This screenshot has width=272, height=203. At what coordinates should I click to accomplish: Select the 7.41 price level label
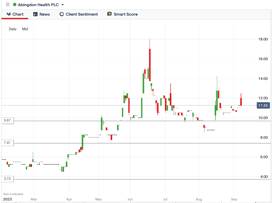(x=7, y=143)
